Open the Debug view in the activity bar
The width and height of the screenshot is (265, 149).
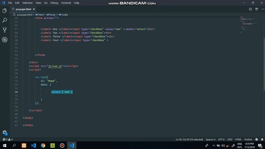(5, 40)
